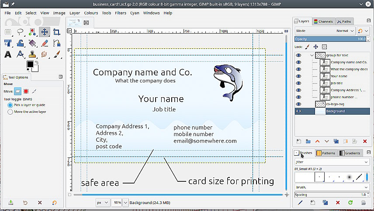Select the Crop tool
Image resolution: width=374 pixels, height=211 pixels.
point(57,32)
